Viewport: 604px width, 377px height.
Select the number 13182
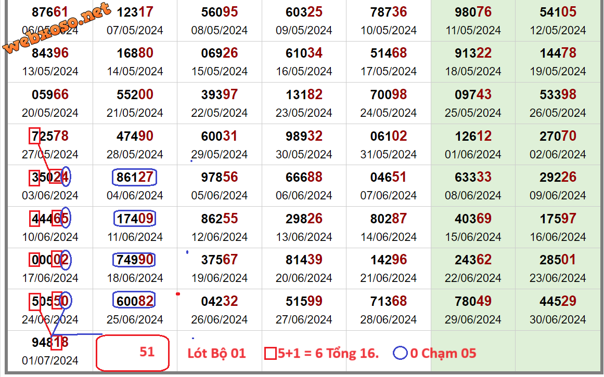(304, 95)
